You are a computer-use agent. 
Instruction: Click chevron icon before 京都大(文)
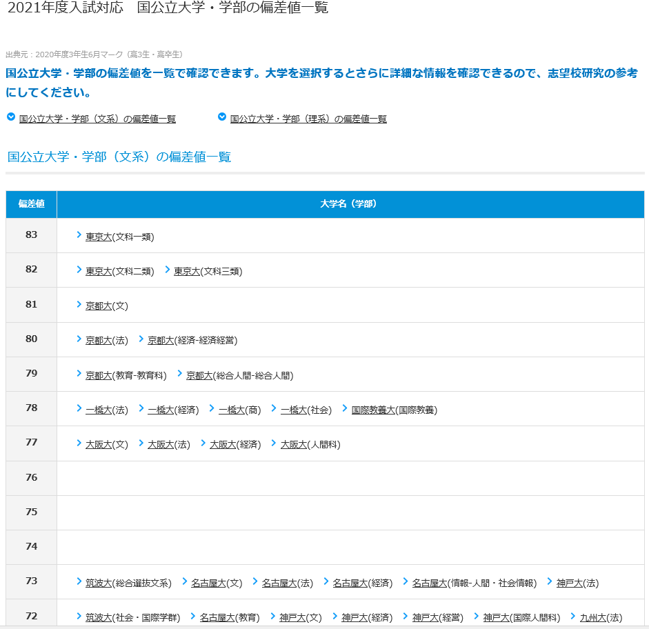(79, 304)
